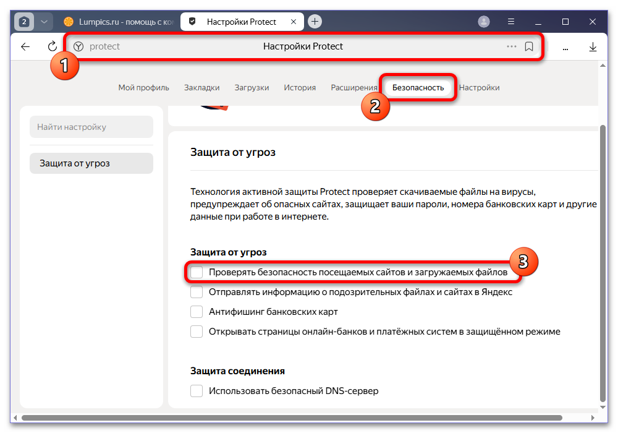
Task: Reload the page
Action: coord(52,46)
